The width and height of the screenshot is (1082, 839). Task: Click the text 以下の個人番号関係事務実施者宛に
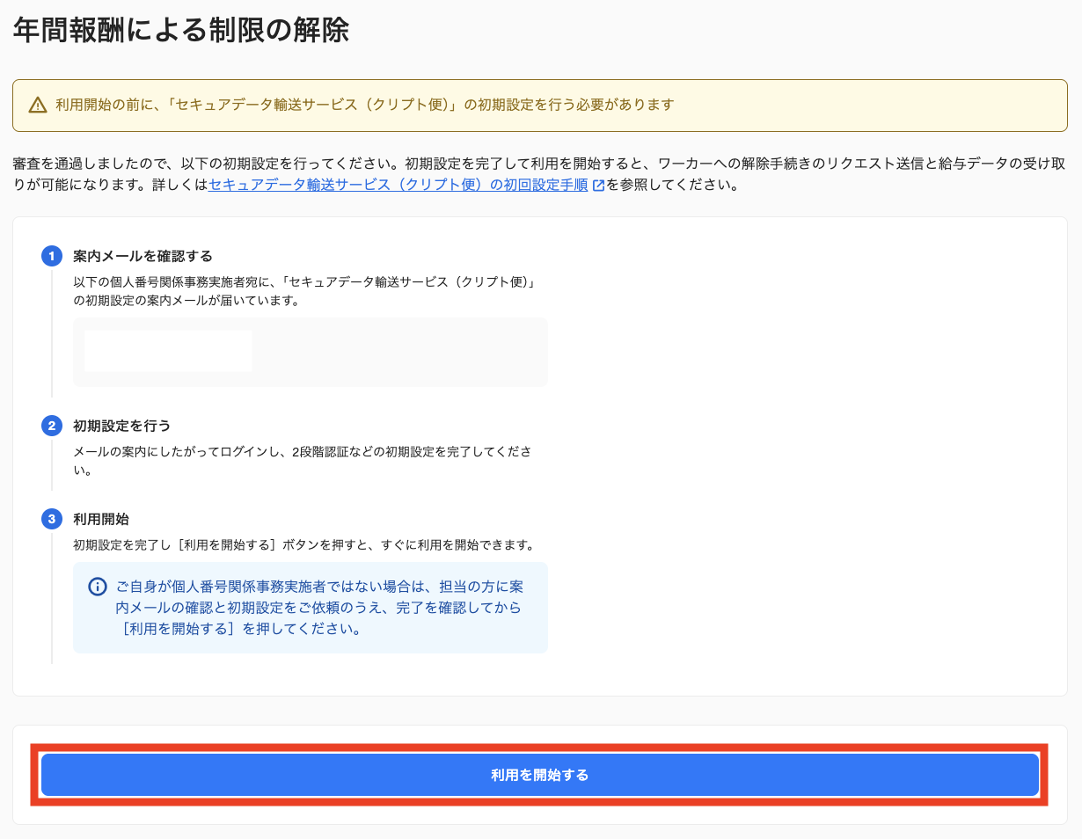(x=305, y=291)
